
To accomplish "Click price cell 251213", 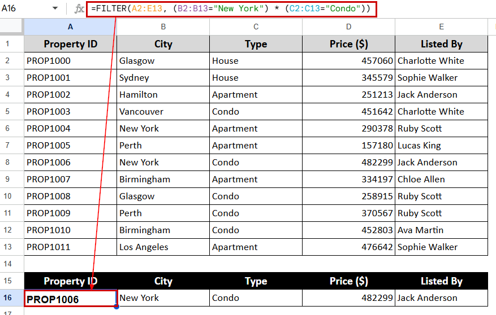I will coord(348,95).
